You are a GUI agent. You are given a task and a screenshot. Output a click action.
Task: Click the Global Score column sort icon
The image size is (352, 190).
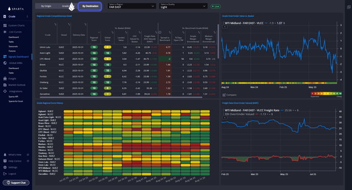tap(113, 33)
